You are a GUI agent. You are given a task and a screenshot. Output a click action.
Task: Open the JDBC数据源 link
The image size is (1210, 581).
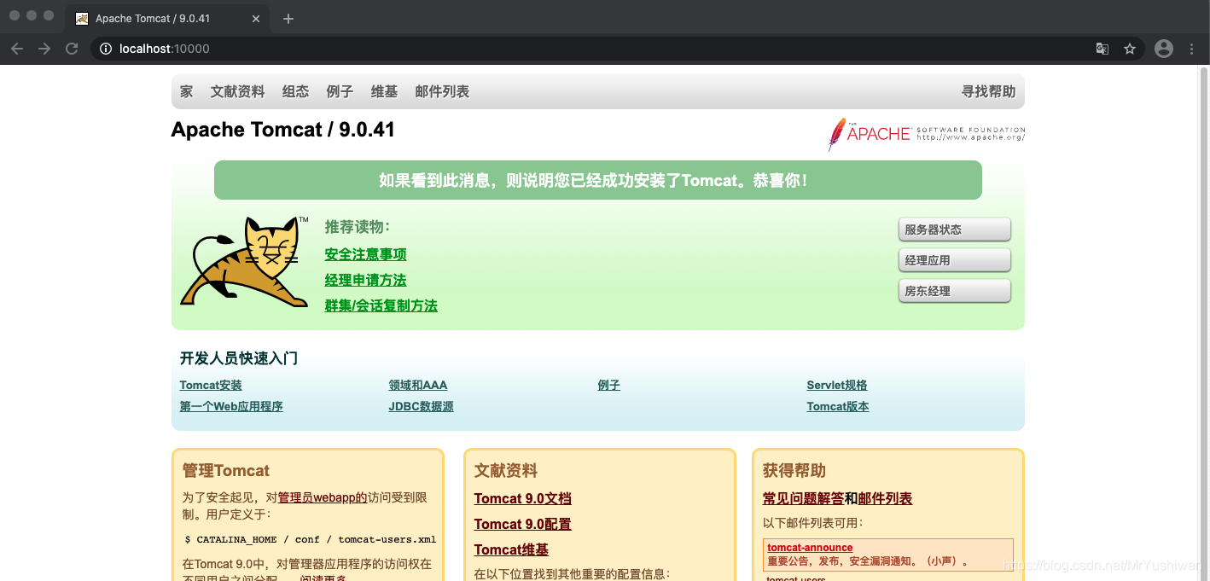click(421, 406)
